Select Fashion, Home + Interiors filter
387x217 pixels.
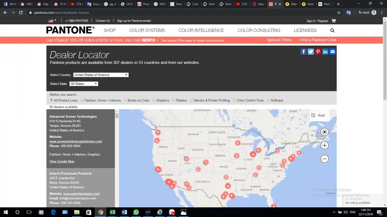tap(82, 100)
